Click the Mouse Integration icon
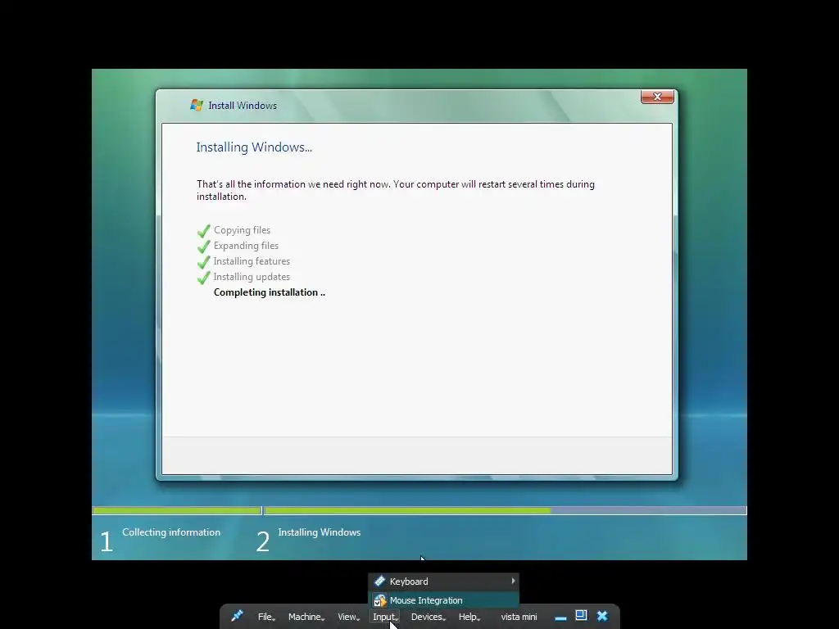 pos(379,600)
